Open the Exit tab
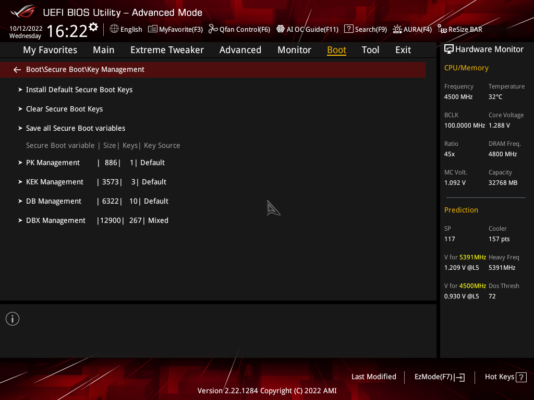Viewport: 534px width, 400px height. tap(403, 50)
